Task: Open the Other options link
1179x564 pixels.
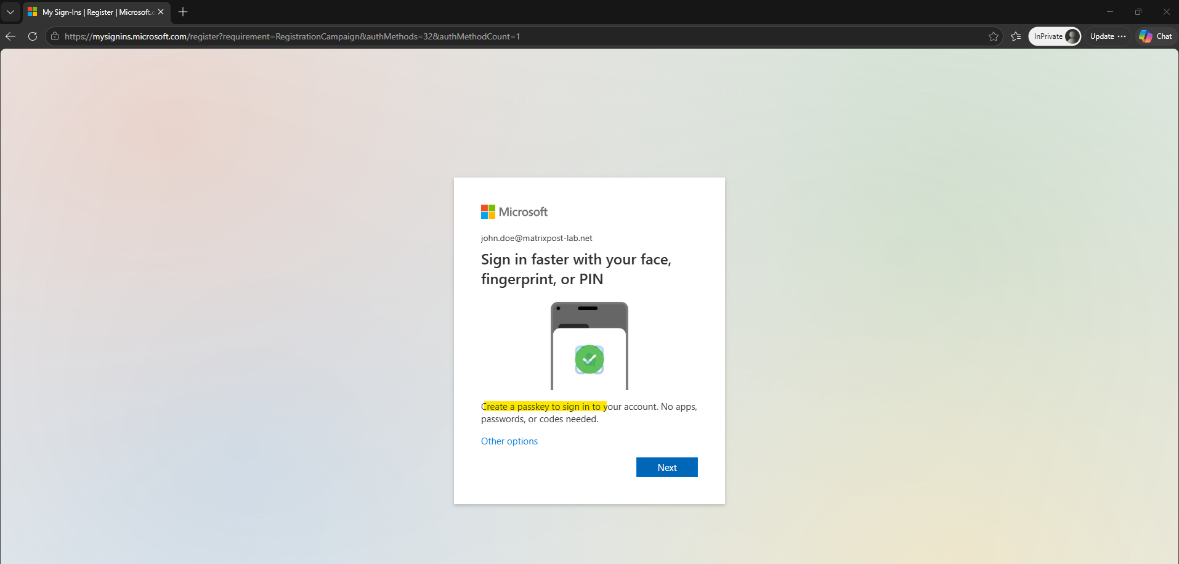Action: (x=509, y=441)
